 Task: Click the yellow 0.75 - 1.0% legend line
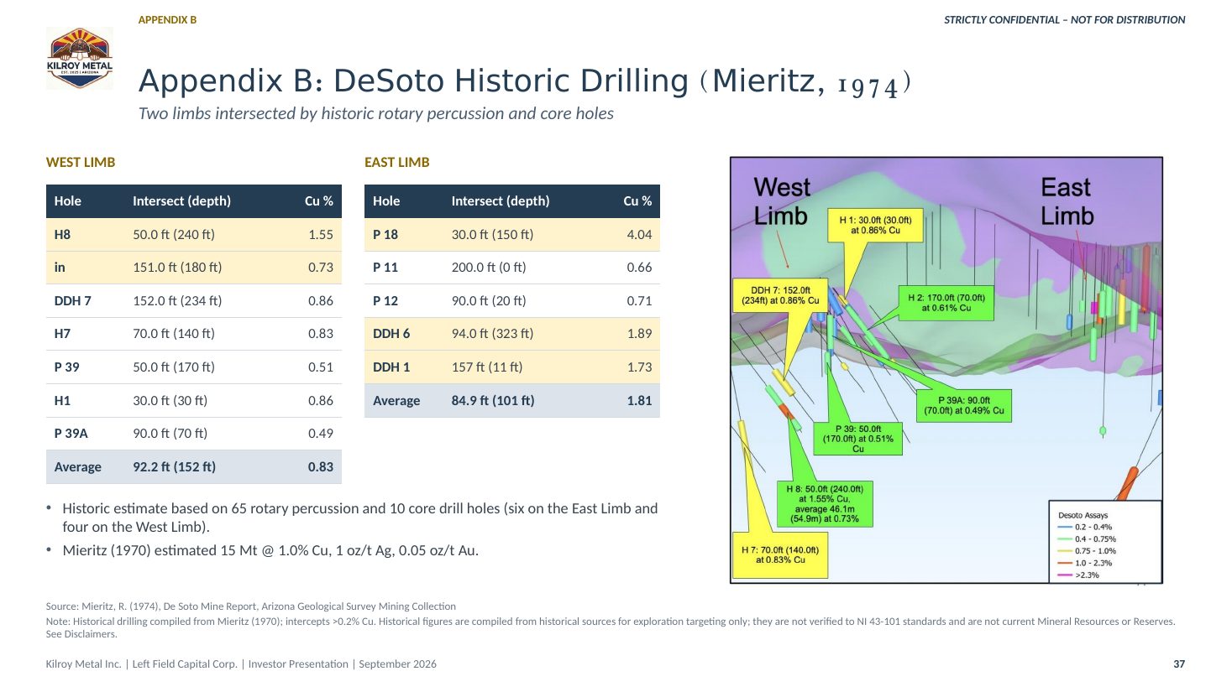(x=1065, y=551)
